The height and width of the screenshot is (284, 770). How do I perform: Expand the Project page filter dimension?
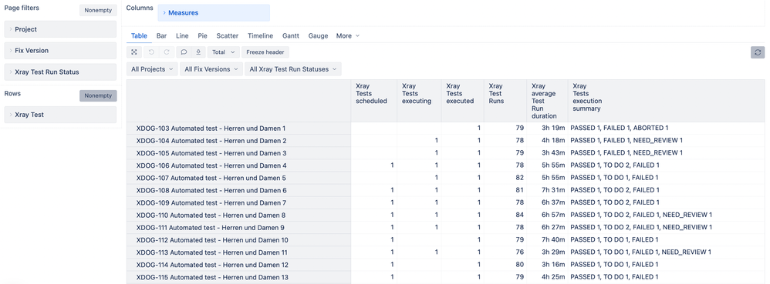pyautogui.click(x=60, y=29)
